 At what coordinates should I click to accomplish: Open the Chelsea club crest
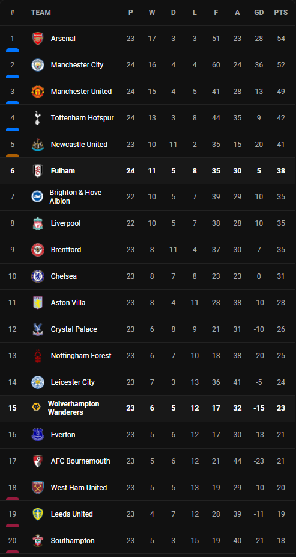click(x=38, y=276)
